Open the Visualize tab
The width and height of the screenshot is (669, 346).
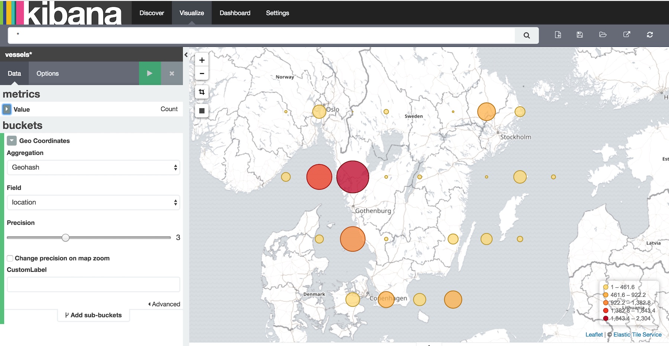pos(192,13)
